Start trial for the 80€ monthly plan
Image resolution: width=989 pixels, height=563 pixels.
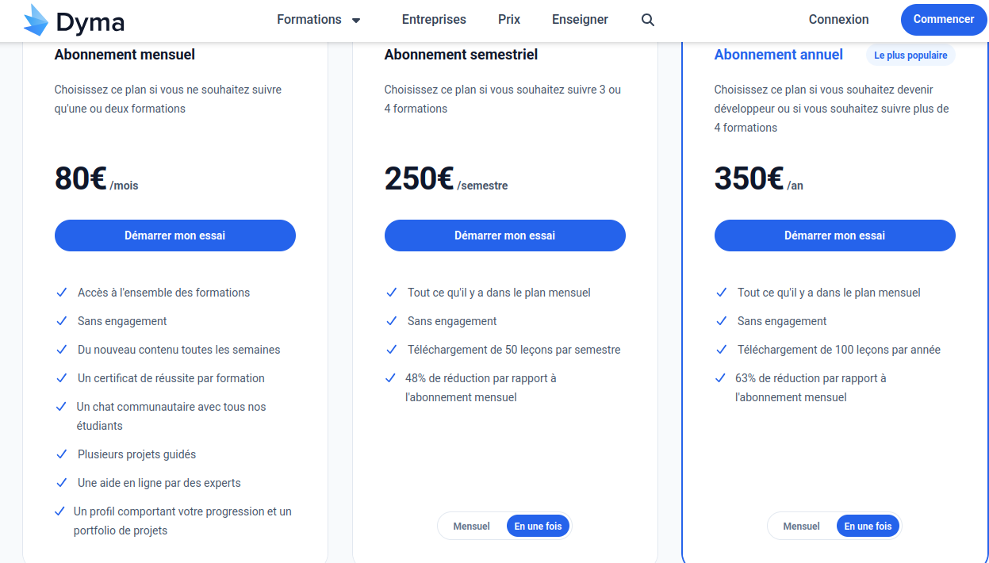[174, 236]
